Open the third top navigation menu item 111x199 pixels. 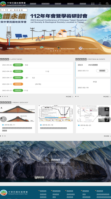tap(58, 4)
